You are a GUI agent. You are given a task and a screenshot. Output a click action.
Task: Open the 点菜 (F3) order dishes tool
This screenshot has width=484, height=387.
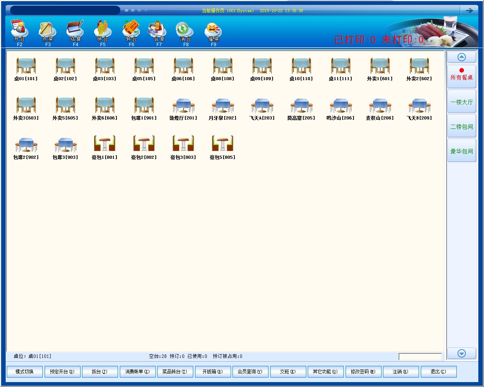tap(48, 32)
